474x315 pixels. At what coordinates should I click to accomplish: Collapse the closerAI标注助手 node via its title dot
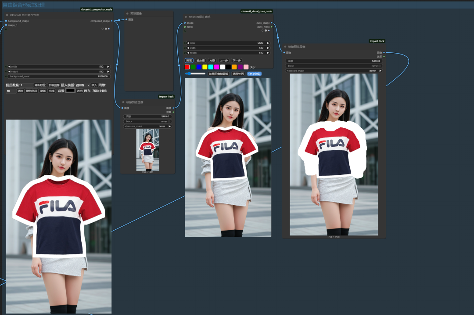[186, 17]
